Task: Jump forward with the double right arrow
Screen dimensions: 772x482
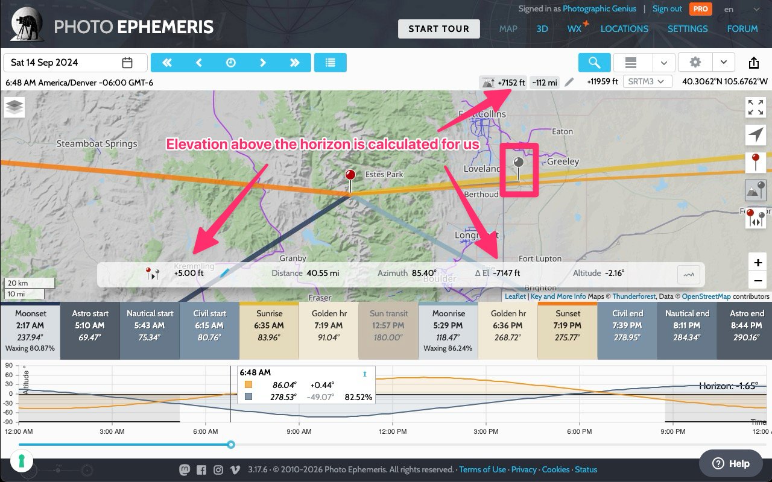Action: click(x=295, y=63)
